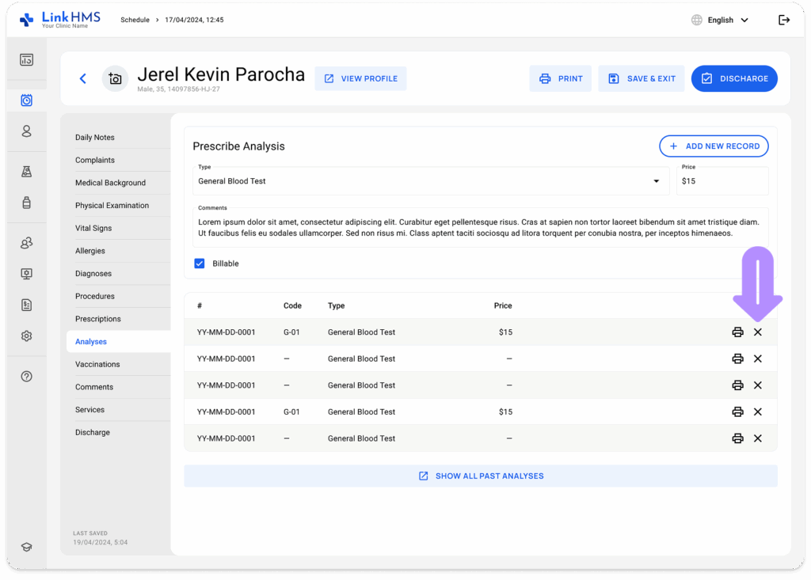Print the second analysis row

(737, 358)
